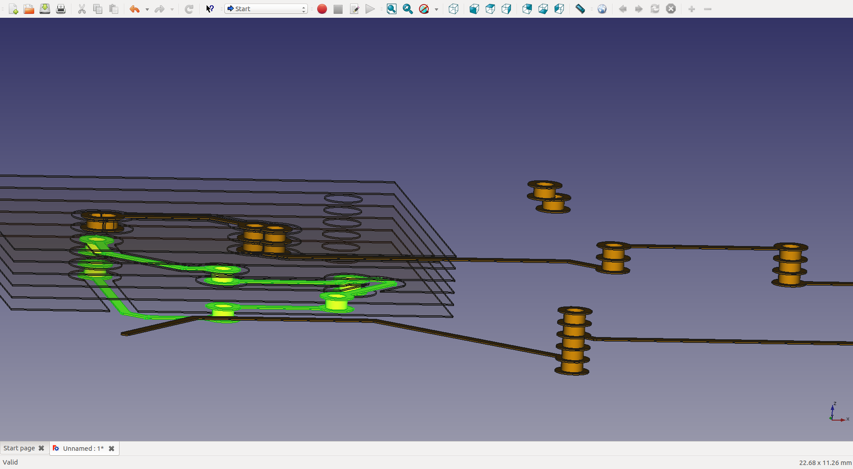Refresh the active document

[x=189, y=9]
